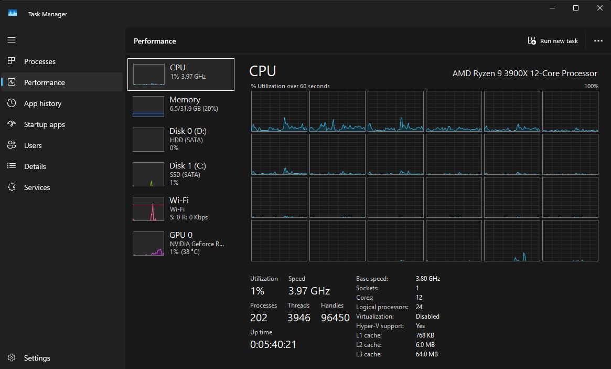Click the Task Manager app icon

pos(13,13)
